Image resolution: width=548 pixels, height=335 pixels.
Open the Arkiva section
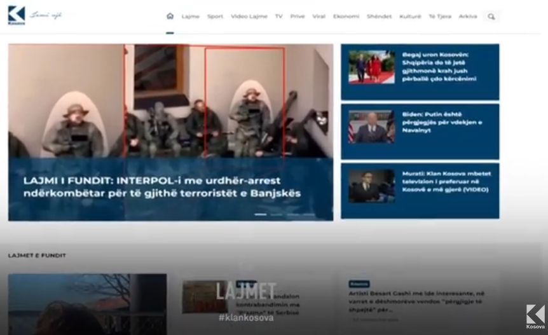(x=468, y=17)
